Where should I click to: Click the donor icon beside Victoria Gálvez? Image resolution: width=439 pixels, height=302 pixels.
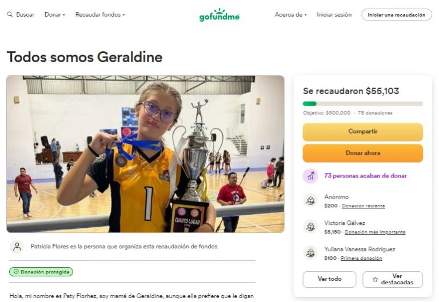[310, 227]
